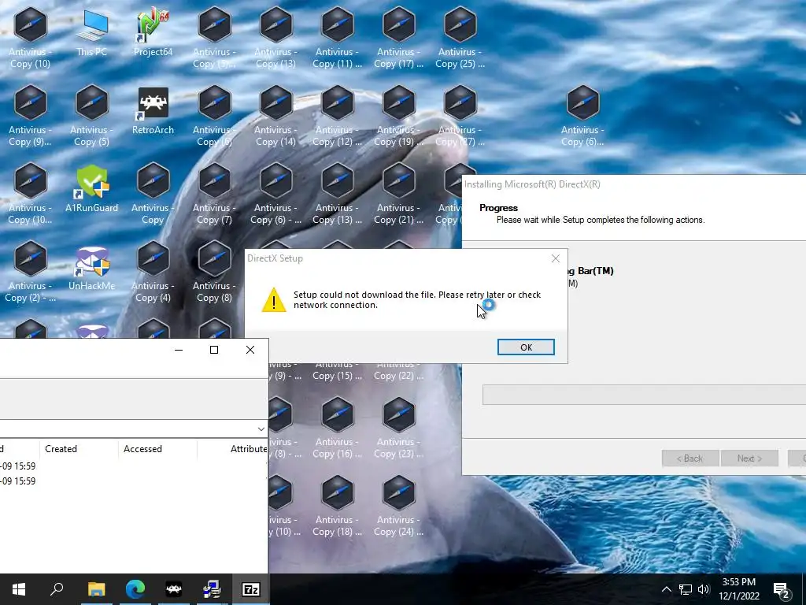Open the volume control tray icon
Image resolution: width=806 pixels, height=605 pixels.
704,589
